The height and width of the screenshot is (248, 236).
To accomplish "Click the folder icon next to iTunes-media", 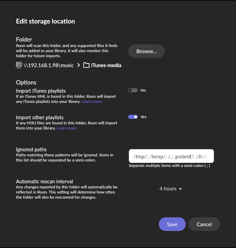I will pos(86,65).
